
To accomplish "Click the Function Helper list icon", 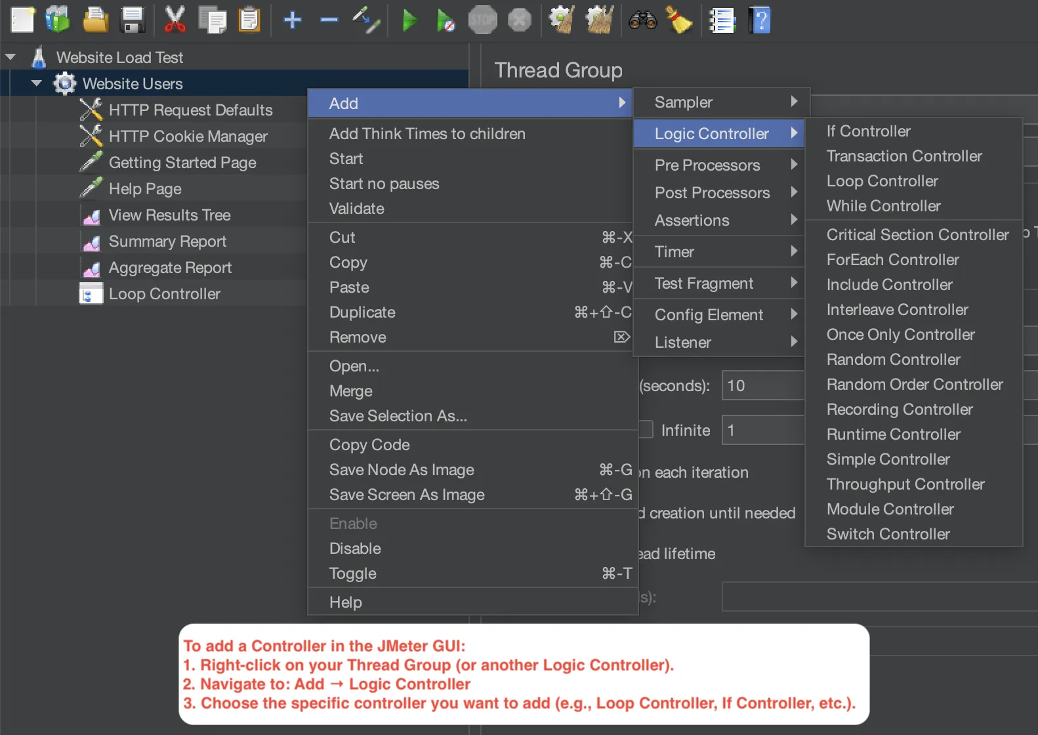I will coord(722,20).
